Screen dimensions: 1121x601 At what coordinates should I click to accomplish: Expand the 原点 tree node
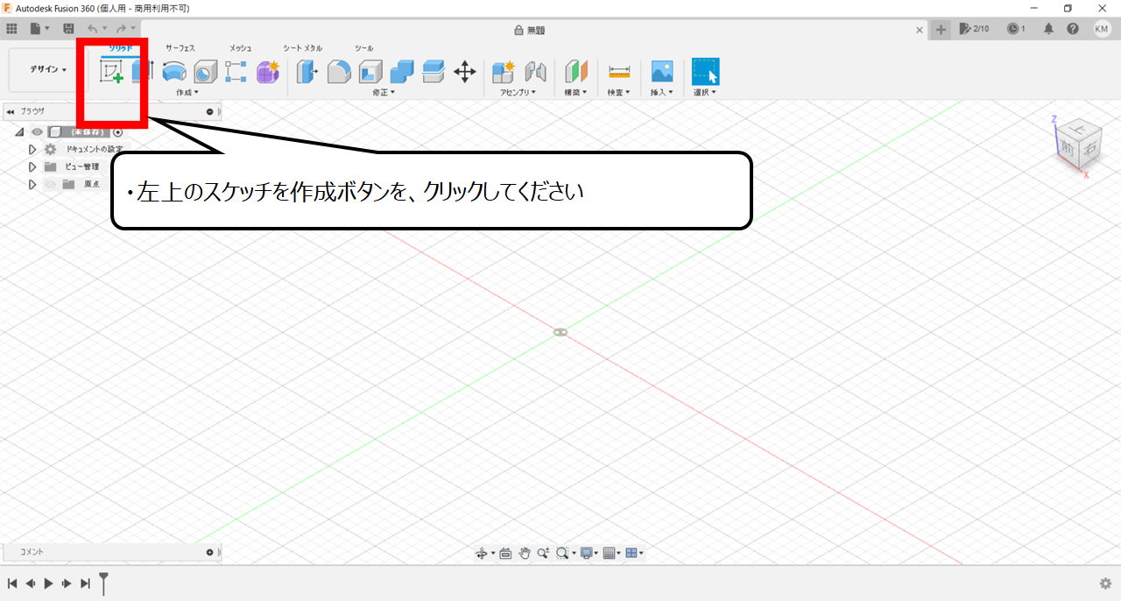(32, 184)
